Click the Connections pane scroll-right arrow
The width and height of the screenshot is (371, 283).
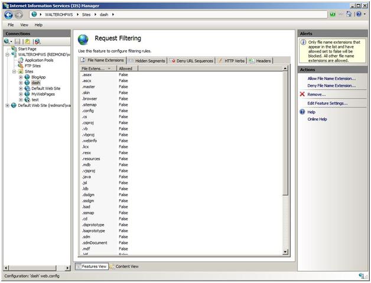click(x=67, y=268)
